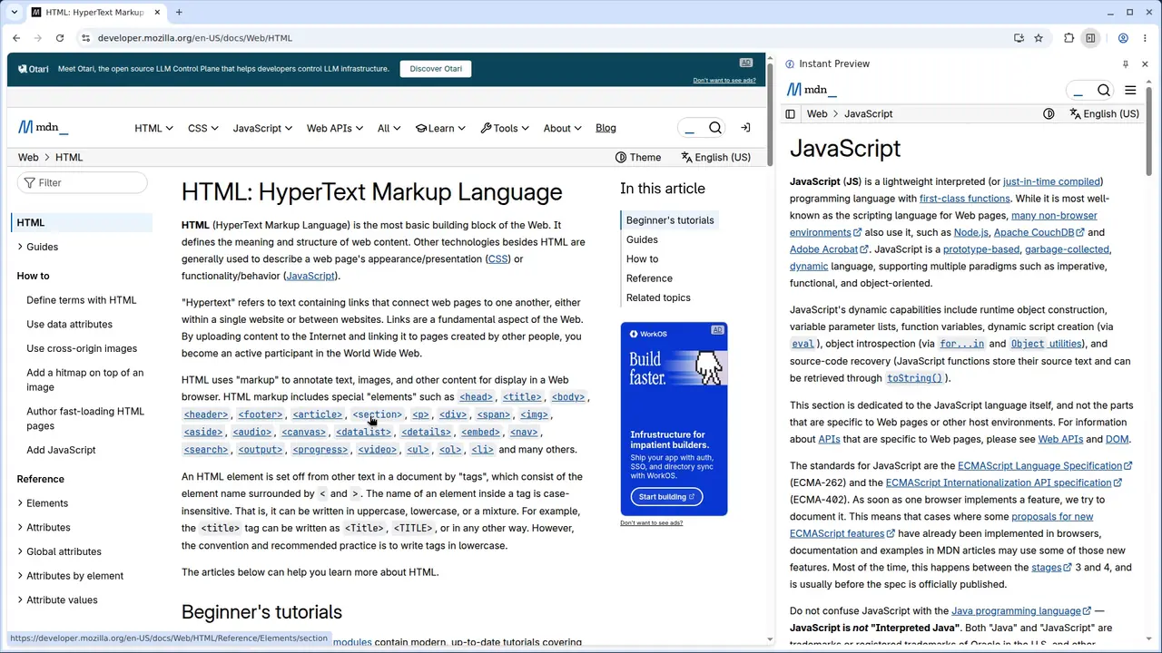The image size is (1162, 653).
Task: Open the Tools navigation menu
Action: (x=506, y=128)
